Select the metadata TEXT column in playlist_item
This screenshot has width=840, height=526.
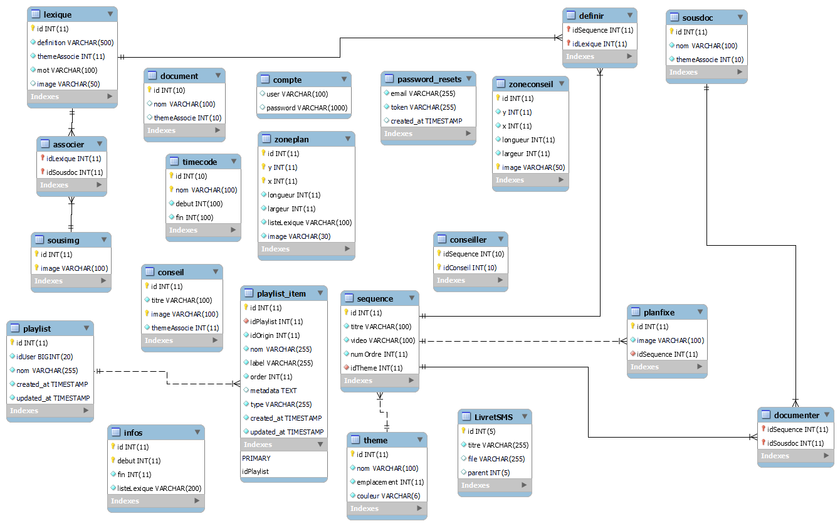click(x=273, y=391)
